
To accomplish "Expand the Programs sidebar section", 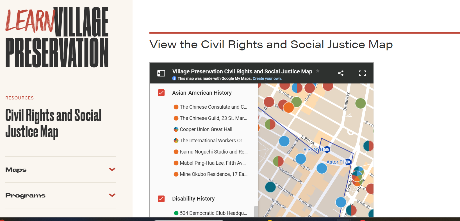I will tap(112, 195).
